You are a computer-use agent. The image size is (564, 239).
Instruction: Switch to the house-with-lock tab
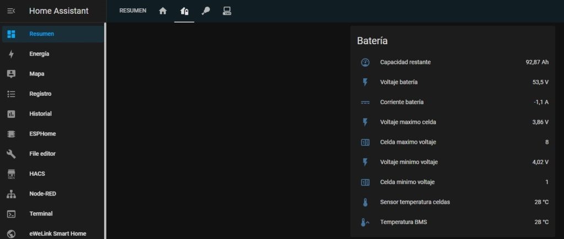pos(184,10)
